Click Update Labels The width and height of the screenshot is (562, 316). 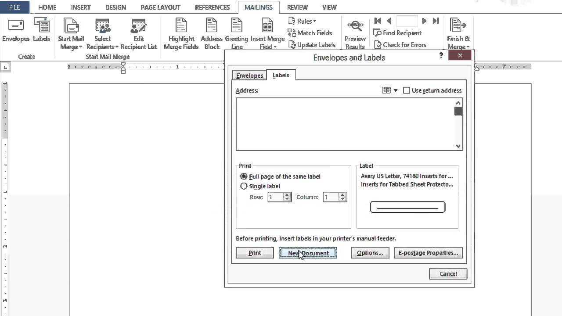coord(312,44)
